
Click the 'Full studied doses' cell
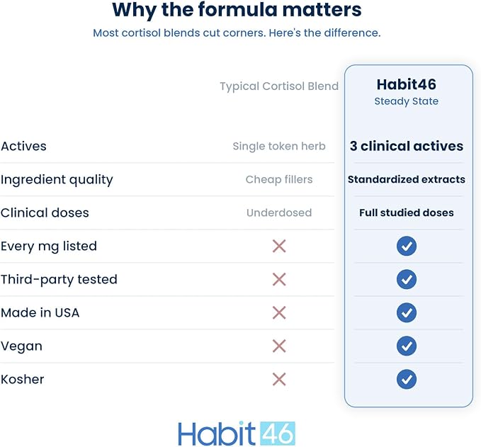coord(407,213)
